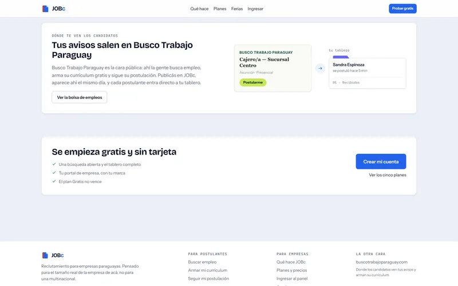Click checkmark beside 'Tu portal de empresa'
Image resolution: width=458 pixels, height=286 pixels.
[54, 173]
